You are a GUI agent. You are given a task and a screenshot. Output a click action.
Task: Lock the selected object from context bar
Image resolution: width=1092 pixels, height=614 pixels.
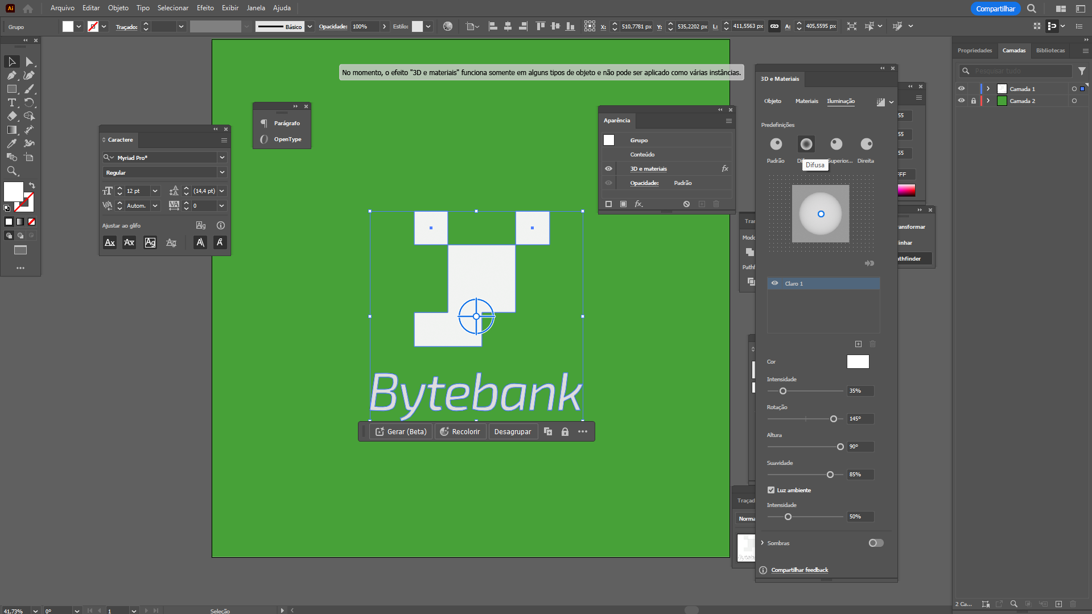pyautogui.click(x=565, y=432)
